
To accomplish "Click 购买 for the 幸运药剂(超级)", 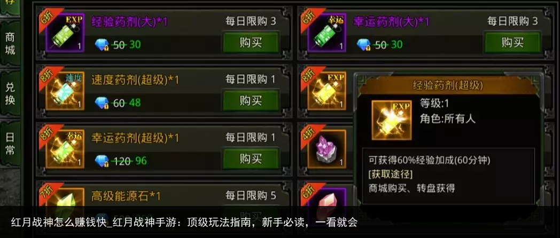I will click(251, 159).
